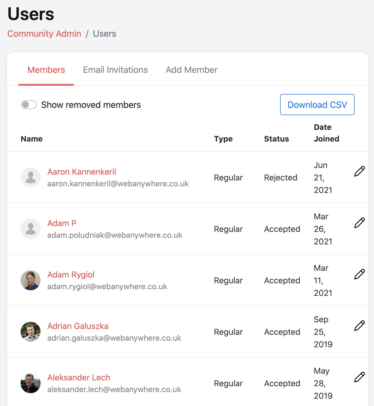Click Aaron Kannenkeril's placeholder avatar
The image size is (374, 406).
point(31,177)
